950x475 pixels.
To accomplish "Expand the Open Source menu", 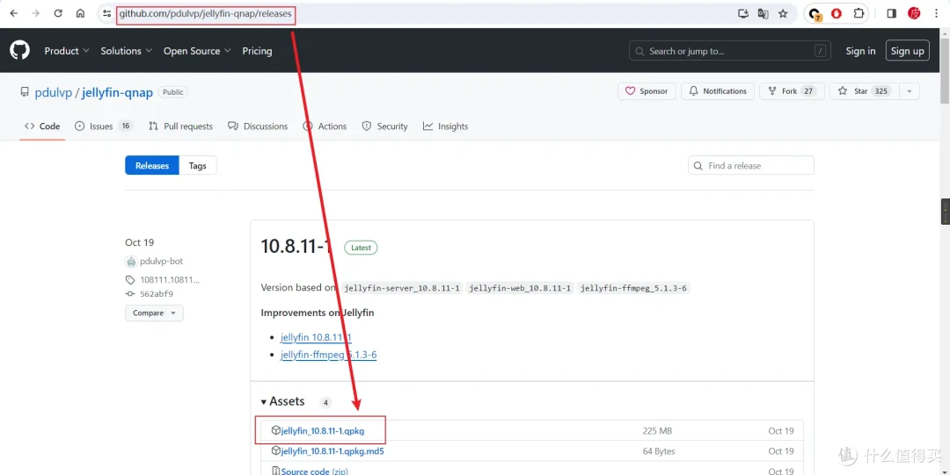I will click(197, 51).
